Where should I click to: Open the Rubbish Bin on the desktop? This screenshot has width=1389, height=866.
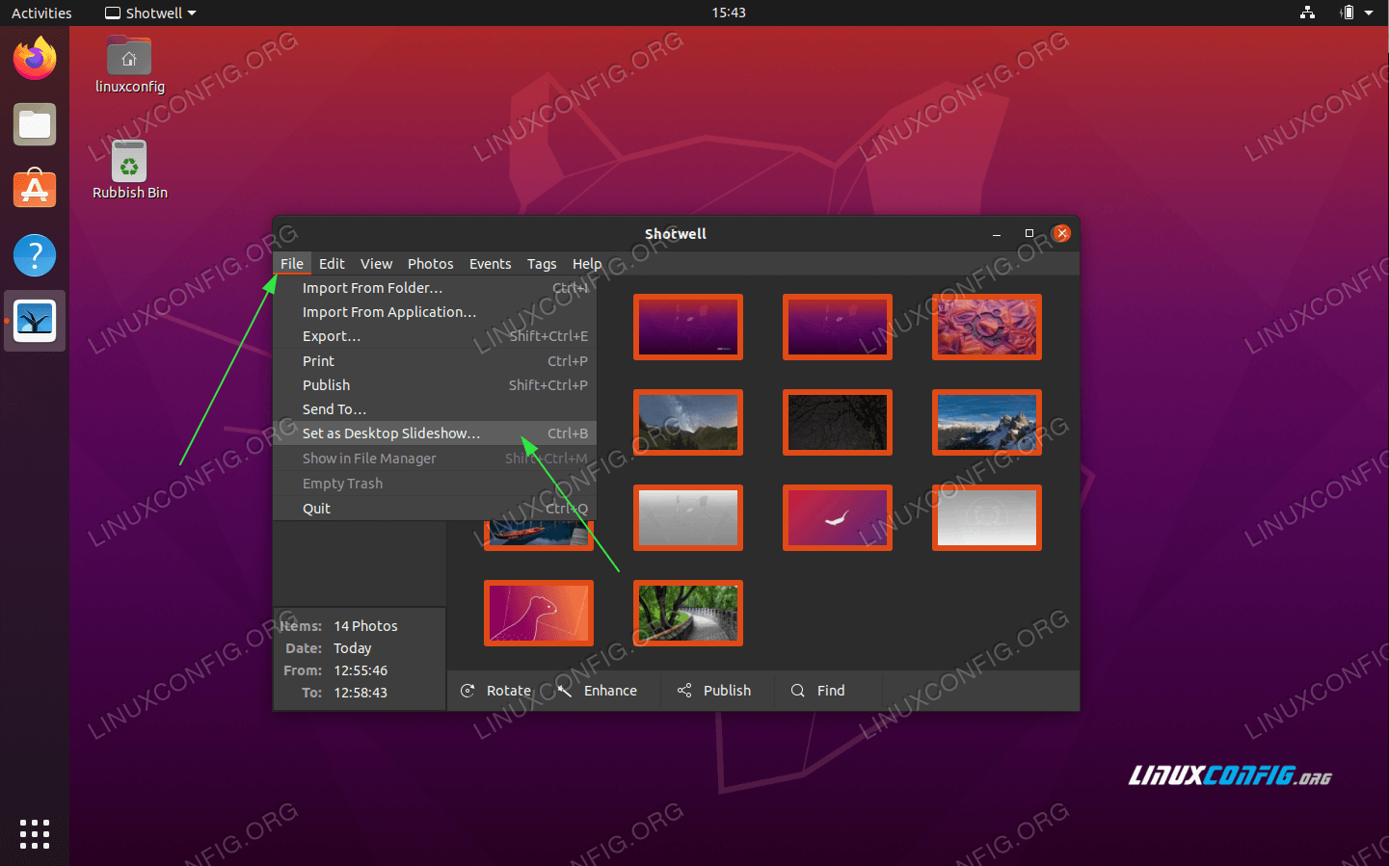coord(129,162)
